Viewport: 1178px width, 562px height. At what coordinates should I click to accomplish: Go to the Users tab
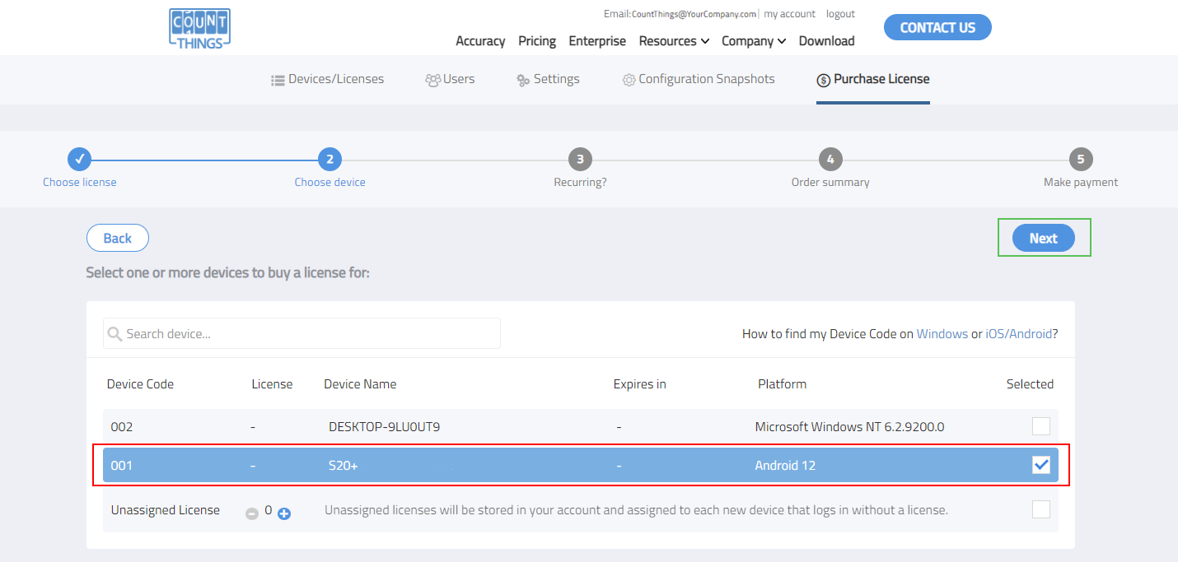pos(450,79)
